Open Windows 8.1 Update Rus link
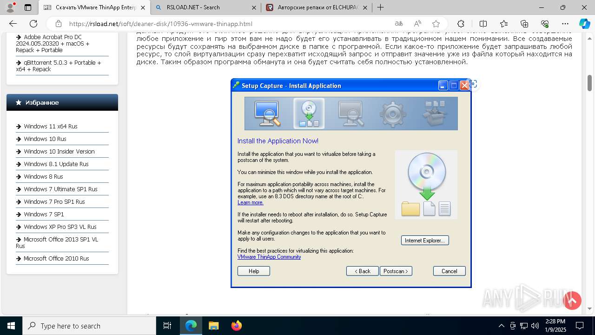The height and width of the screenshot is (335, 595). coord(56,164)
